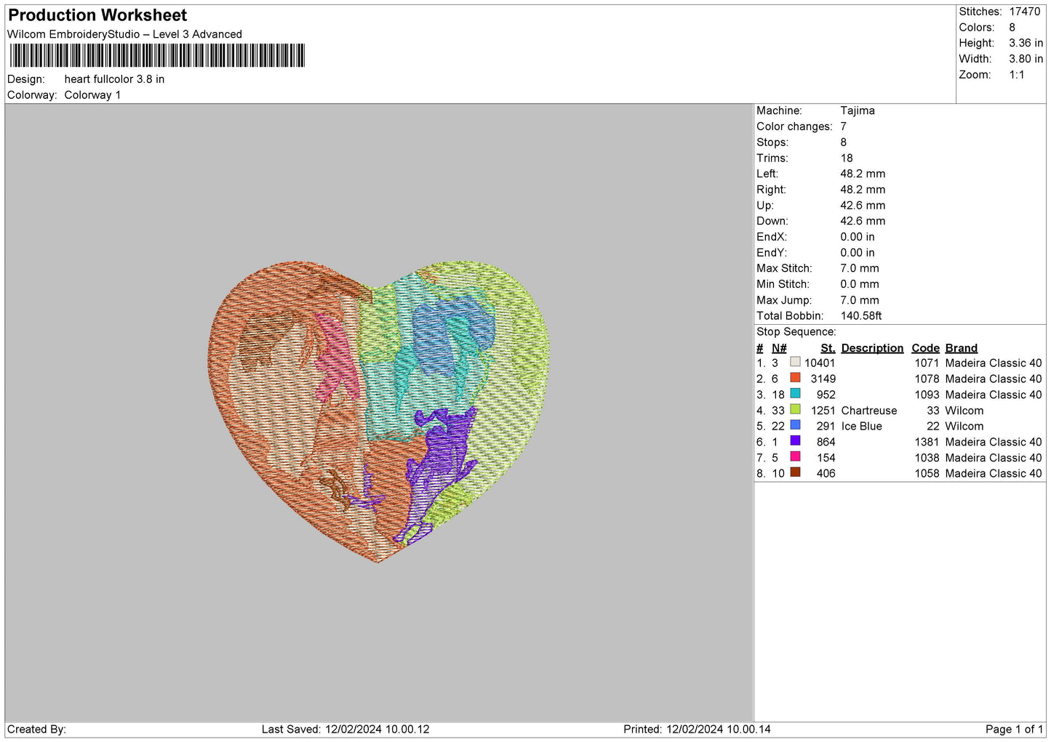Click the Stitches value 17470
This screenshot has width=1051, height=742.
click(x=1024, y=12)
